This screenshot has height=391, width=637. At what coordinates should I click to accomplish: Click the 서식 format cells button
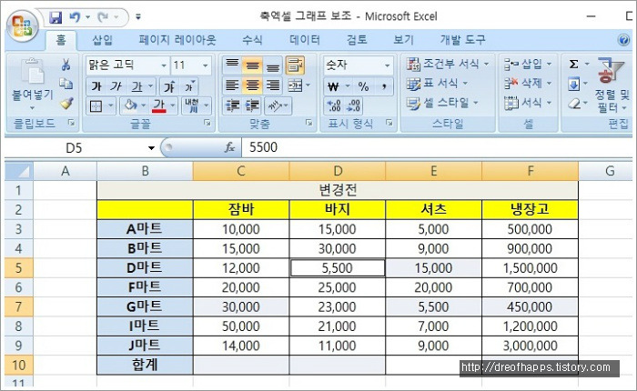528,103
